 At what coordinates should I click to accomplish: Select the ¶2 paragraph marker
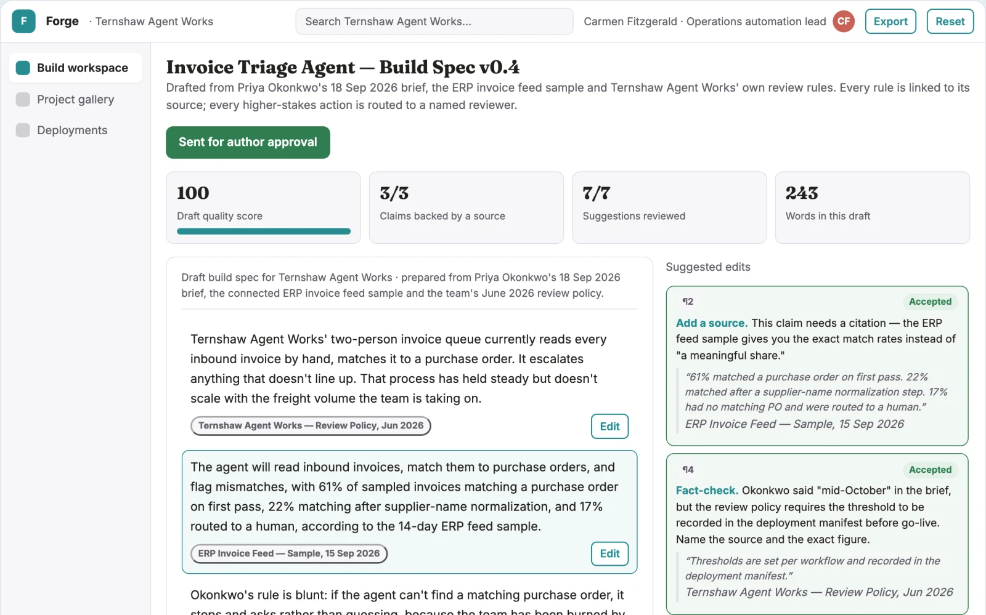[x=688, y=302]
